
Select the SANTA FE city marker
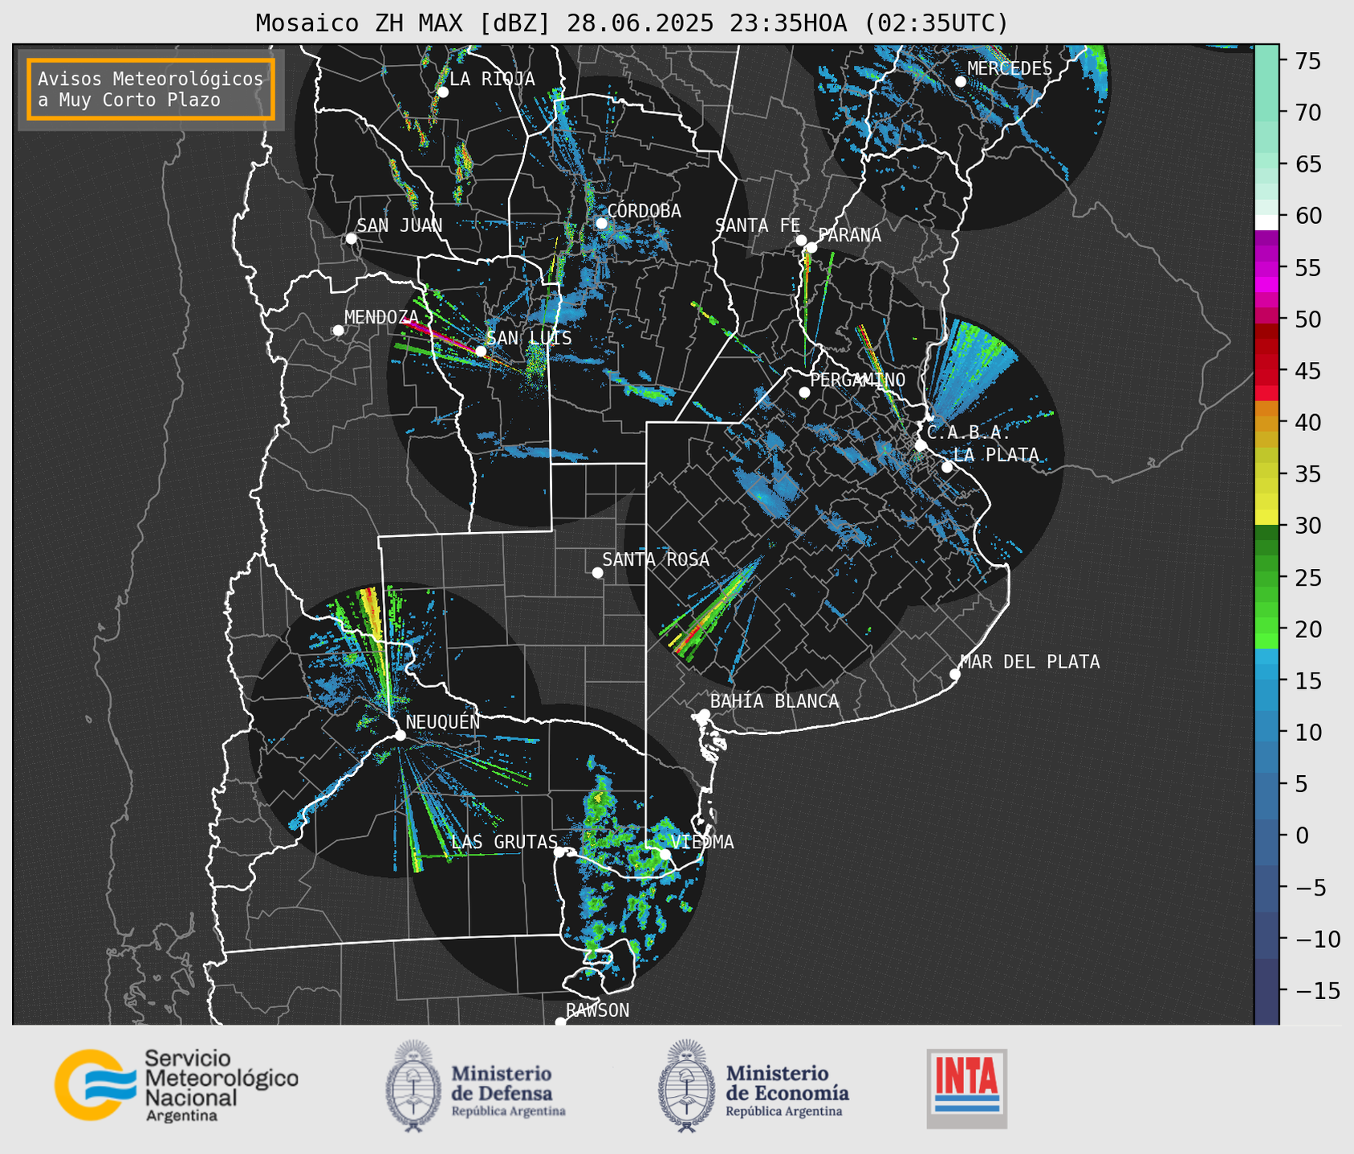[x=801, y=240]
